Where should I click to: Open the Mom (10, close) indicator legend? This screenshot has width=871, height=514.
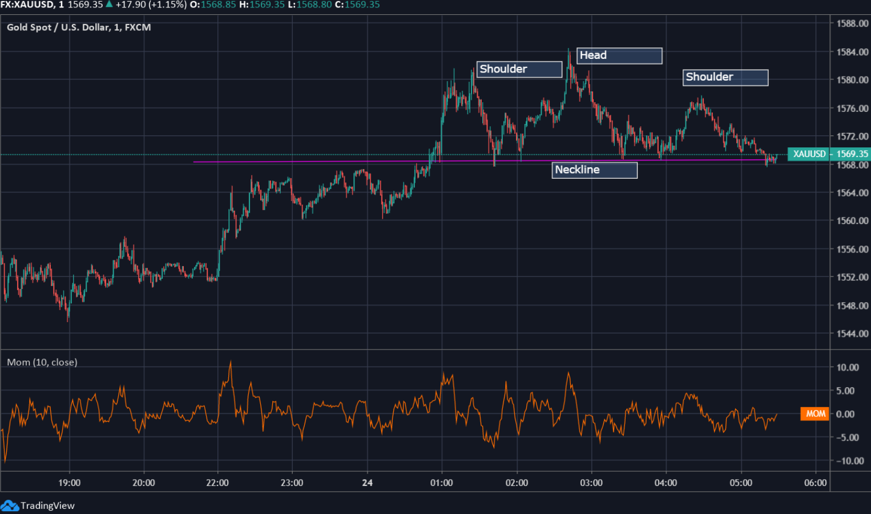click(x=42, y=362)
